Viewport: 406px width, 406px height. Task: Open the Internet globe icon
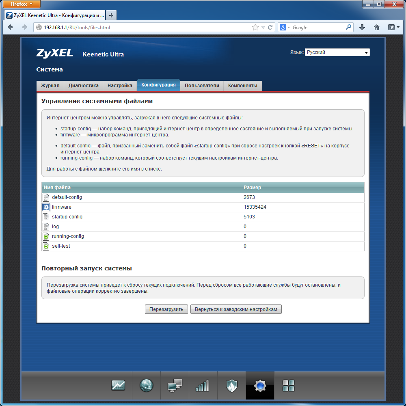coord(146,385)
